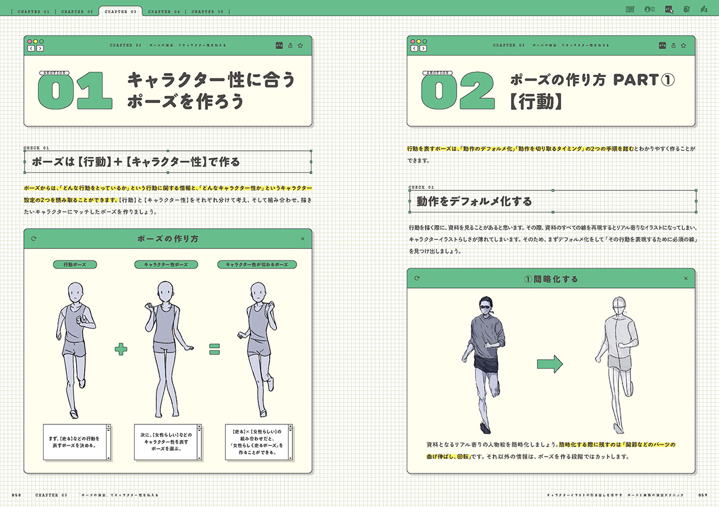Click the refresh icon on the ポーズの作り方 panel
This screenshot has height=507, width=719.
pyautogui.click(x=34, y=238)
